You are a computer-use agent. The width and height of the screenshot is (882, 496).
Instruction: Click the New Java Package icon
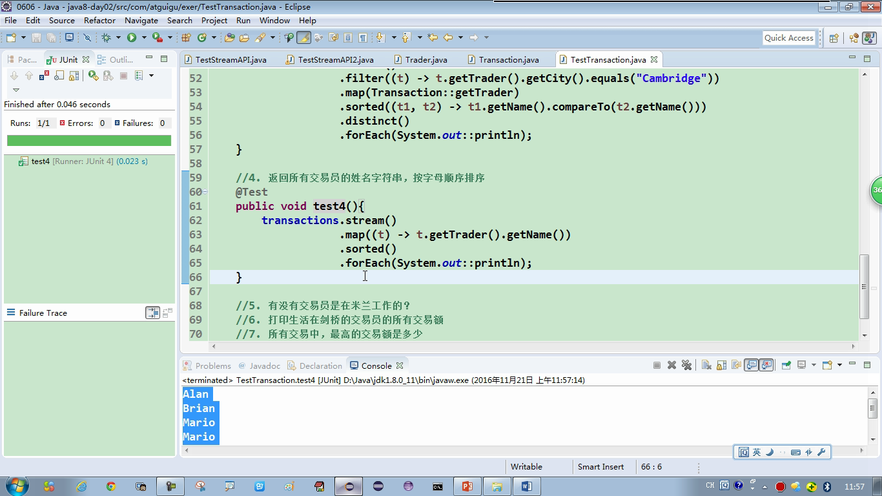pos(186,37)
